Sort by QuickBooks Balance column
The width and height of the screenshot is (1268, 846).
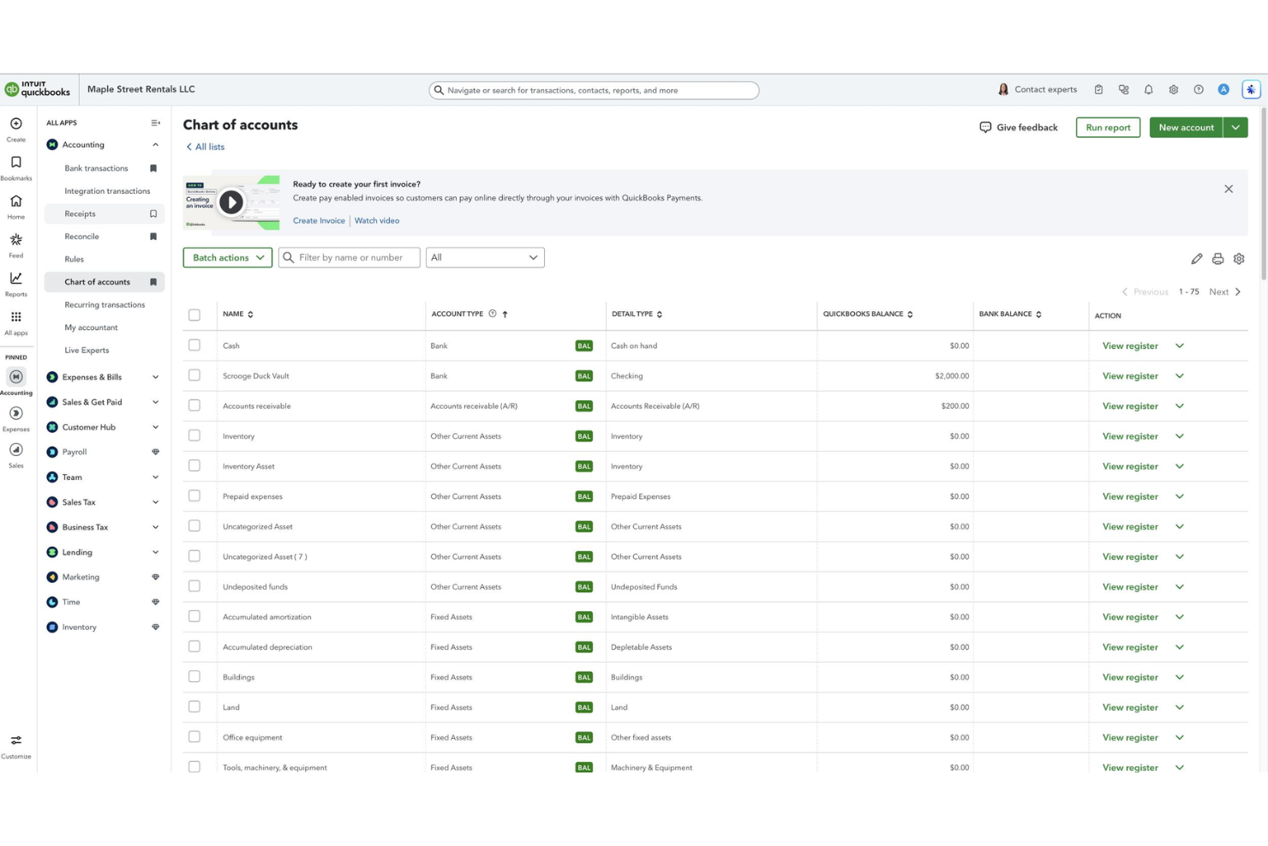click(x=868, y=314)
